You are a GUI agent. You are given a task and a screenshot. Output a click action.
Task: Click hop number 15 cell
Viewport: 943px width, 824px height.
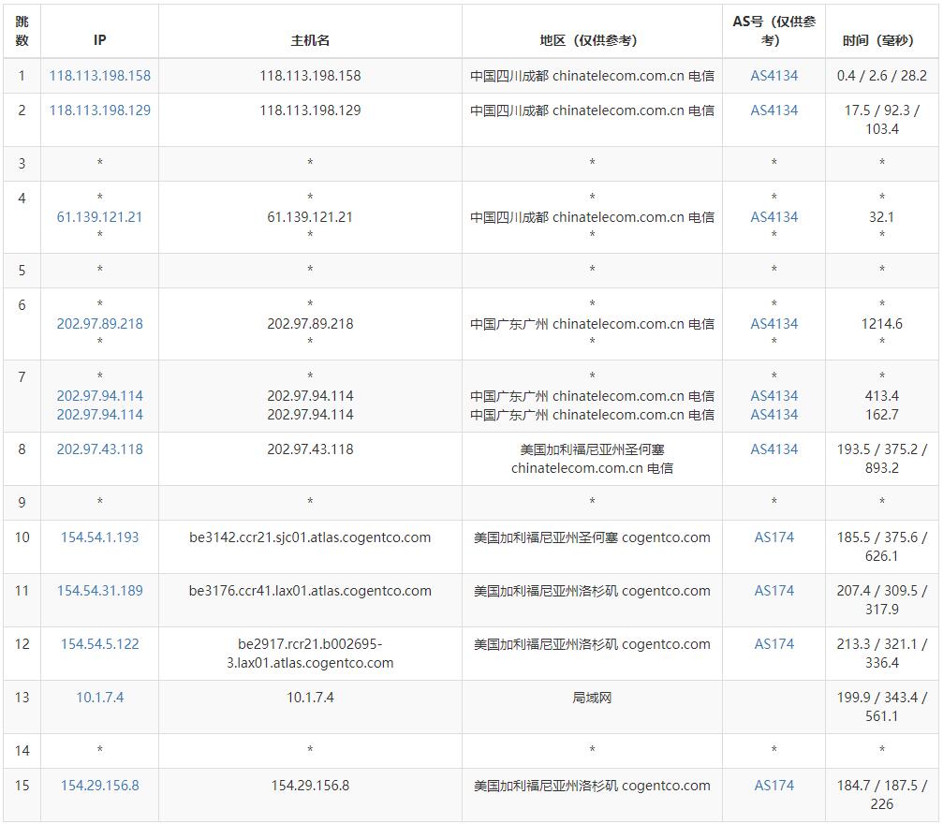[22, 795]
